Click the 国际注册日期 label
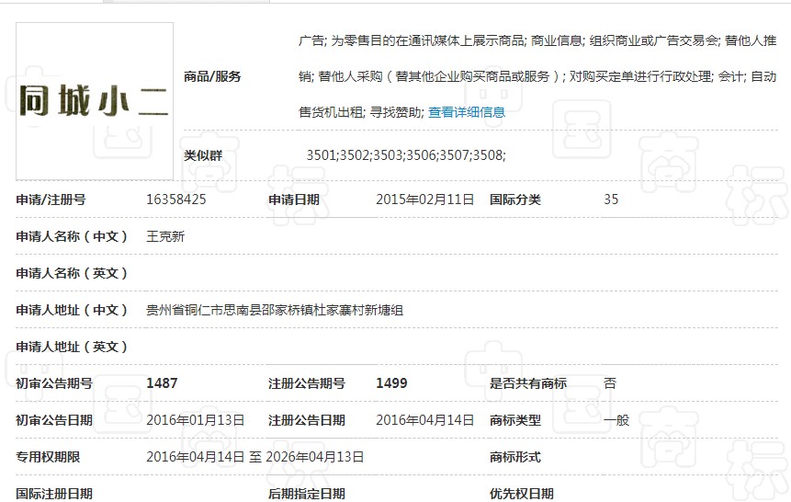 (54, 494)
